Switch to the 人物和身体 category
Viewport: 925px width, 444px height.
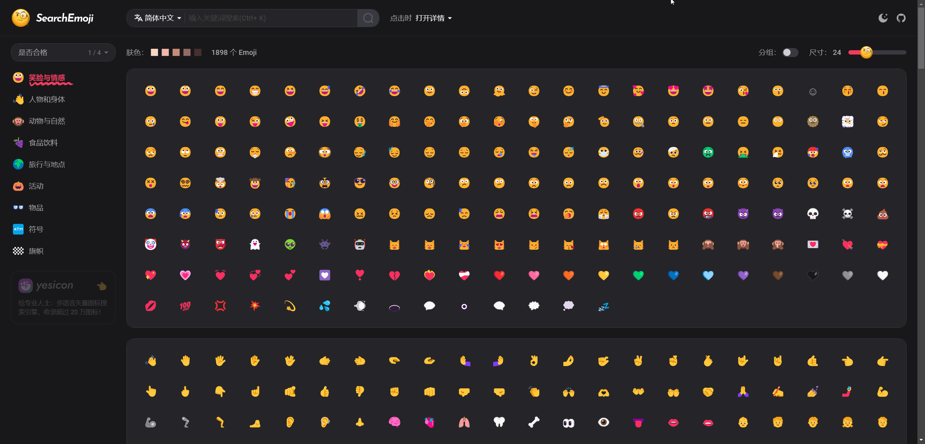tap(47, 99)
